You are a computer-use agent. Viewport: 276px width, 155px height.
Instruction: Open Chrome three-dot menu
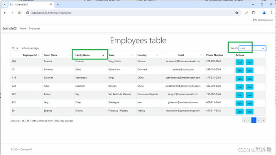coord(271,13)
